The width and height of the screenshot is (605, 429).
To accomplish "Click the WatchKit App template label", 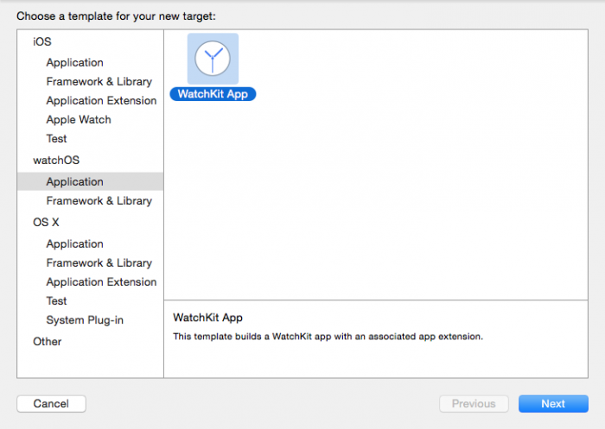I will [213, 94].
